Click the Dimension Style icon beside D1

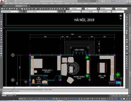tap(83, 9)
